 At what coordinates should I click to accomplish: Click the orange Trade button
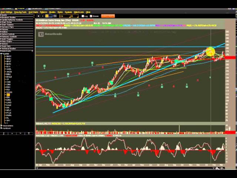coord(108,16)
